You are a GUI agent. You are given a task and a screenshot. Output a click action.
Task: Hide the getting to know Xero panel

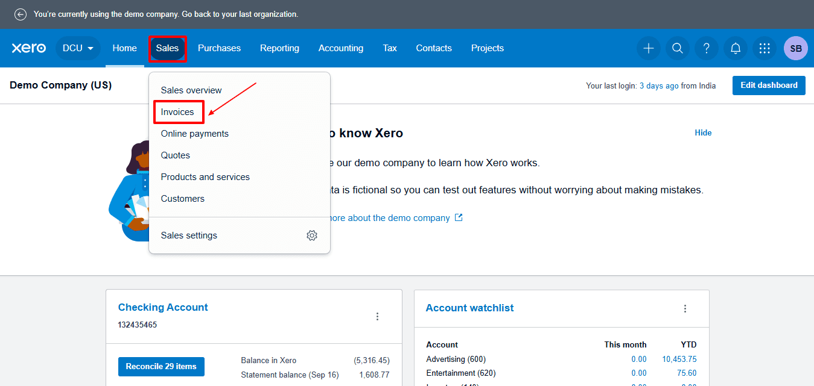click(702, 132)
